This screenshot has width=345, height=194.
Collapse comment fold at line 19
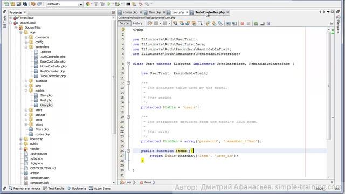pyautogui.click(x=128, y=117)
